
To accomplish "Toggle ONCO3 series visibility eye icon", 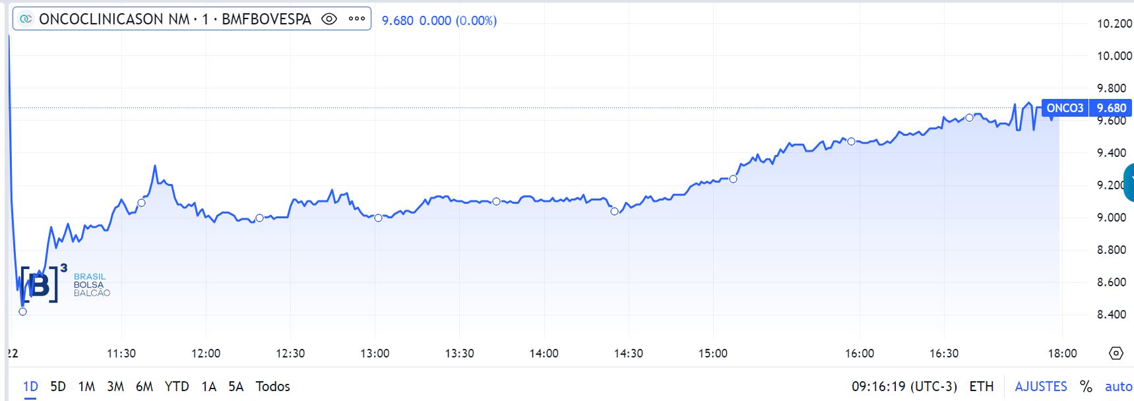I will click(x=329, y=19).
